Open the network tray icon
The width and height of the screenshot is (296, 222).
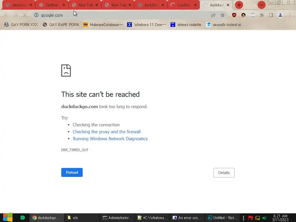click(258, 218)
